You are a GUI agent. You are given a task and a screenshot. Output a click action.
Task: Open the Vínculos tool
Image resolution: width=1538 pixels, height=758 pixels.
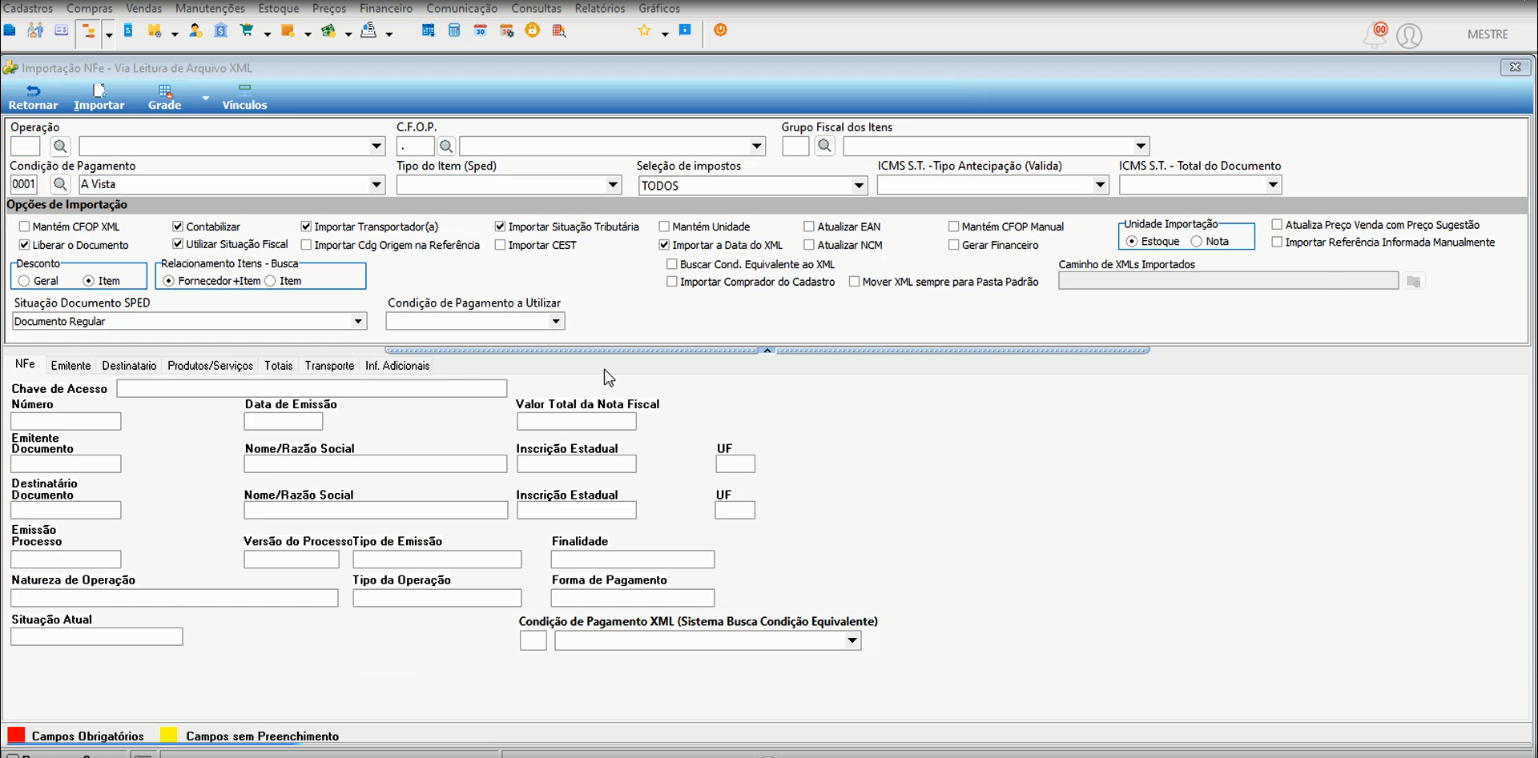(x=244, y=98)
